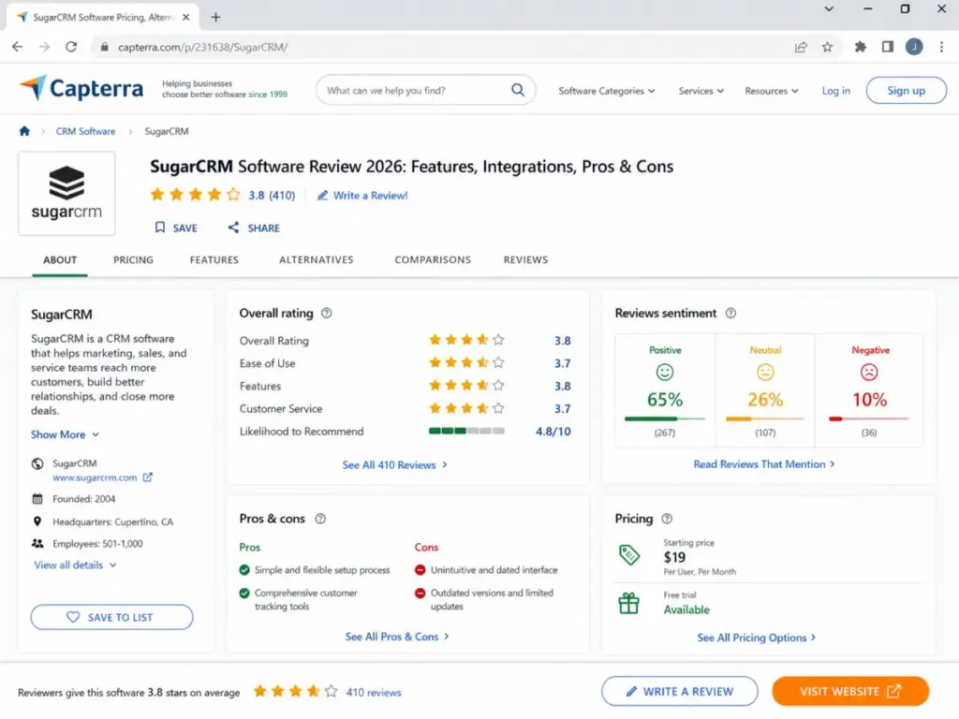Click the Positive smiley face icon

click(x=665, y=372)
